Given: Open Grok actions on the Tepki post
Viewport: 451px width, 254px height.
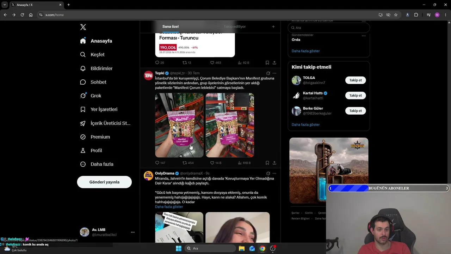Looking at the screenshot, I should (268, 73).
